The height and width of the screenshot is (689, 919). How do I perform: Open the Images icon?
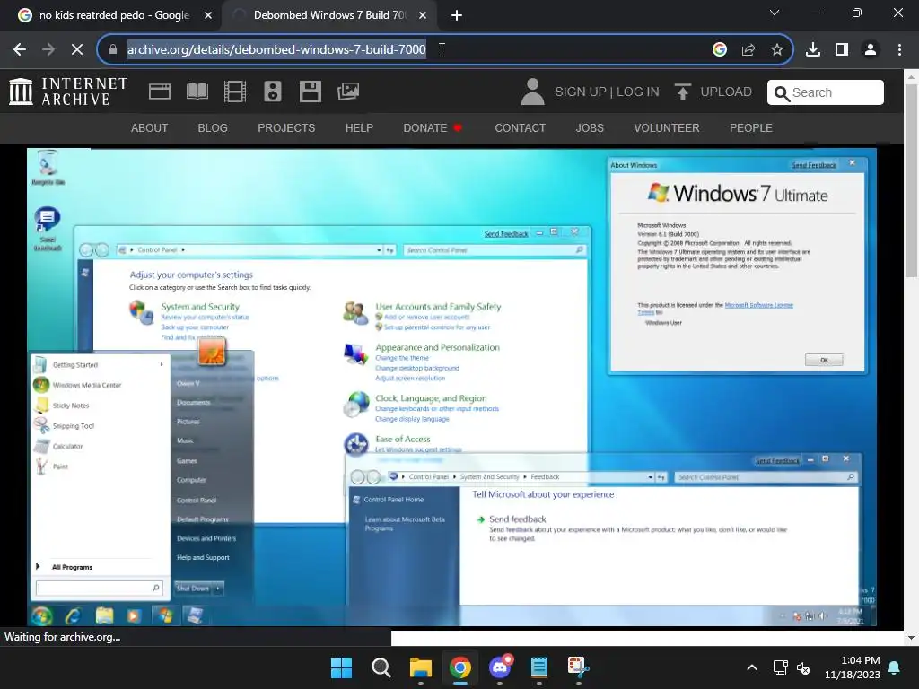click(348, 92)
